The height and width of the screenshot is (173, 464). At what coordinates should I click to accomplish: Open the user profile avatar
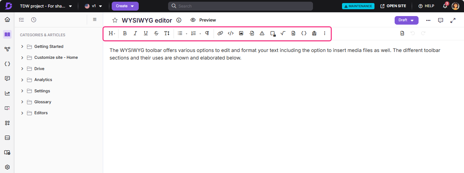point(455,6)
